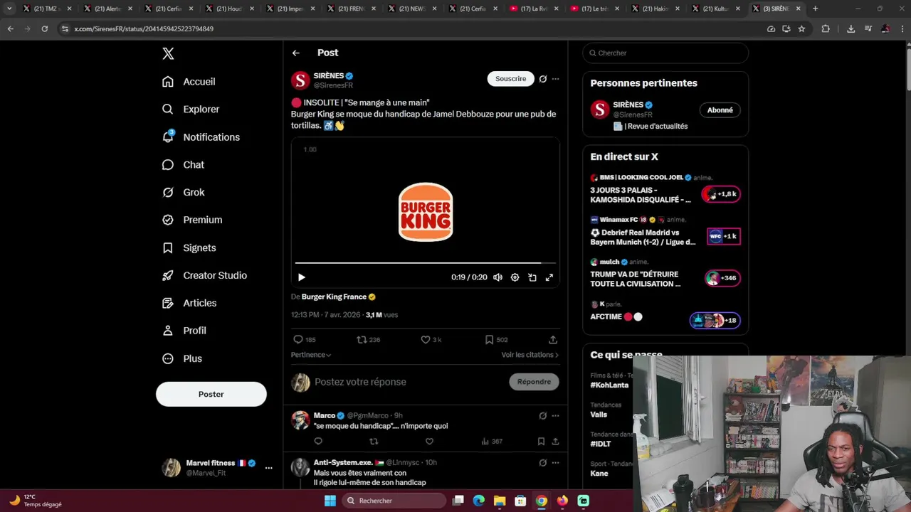
Task: Open Signets in the sidebar
Action: click(x=189, y=248)
